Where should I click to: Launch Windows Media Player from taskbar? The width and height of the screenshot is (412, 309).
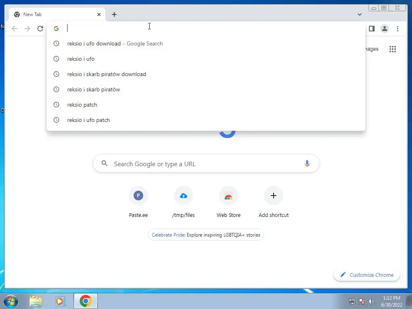[x=60, y=301]
